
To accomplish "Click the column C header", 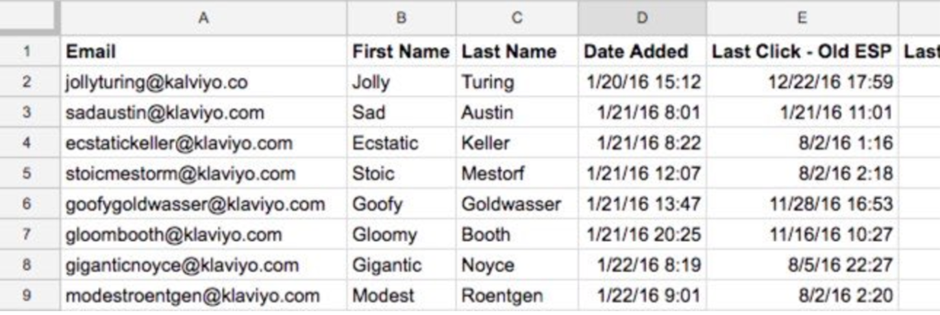I will coord(517,18).
